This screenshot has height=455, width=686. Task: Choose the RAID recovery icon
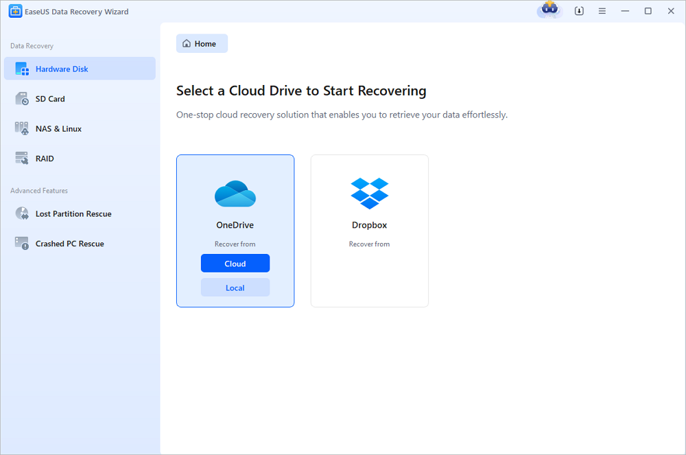[x=22, y=159]
